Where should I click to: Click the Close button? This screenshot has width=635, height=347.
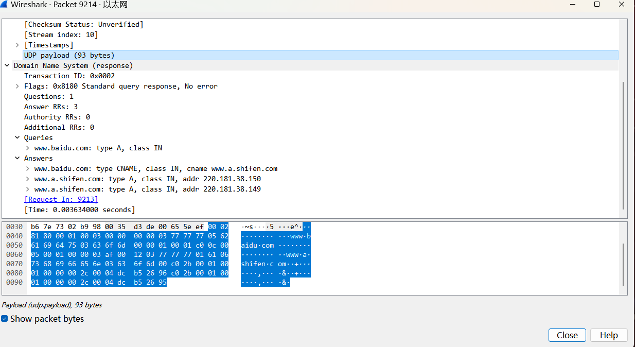[567, 335]
